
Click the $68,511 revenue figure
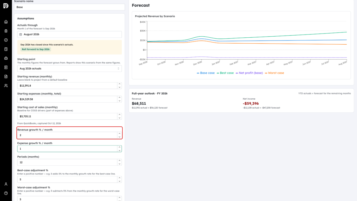tap(139, 103)
